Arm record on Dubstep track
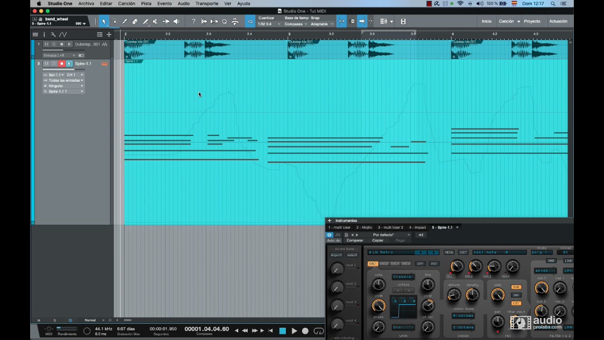The image size is (604, 340). click(61, 44)
